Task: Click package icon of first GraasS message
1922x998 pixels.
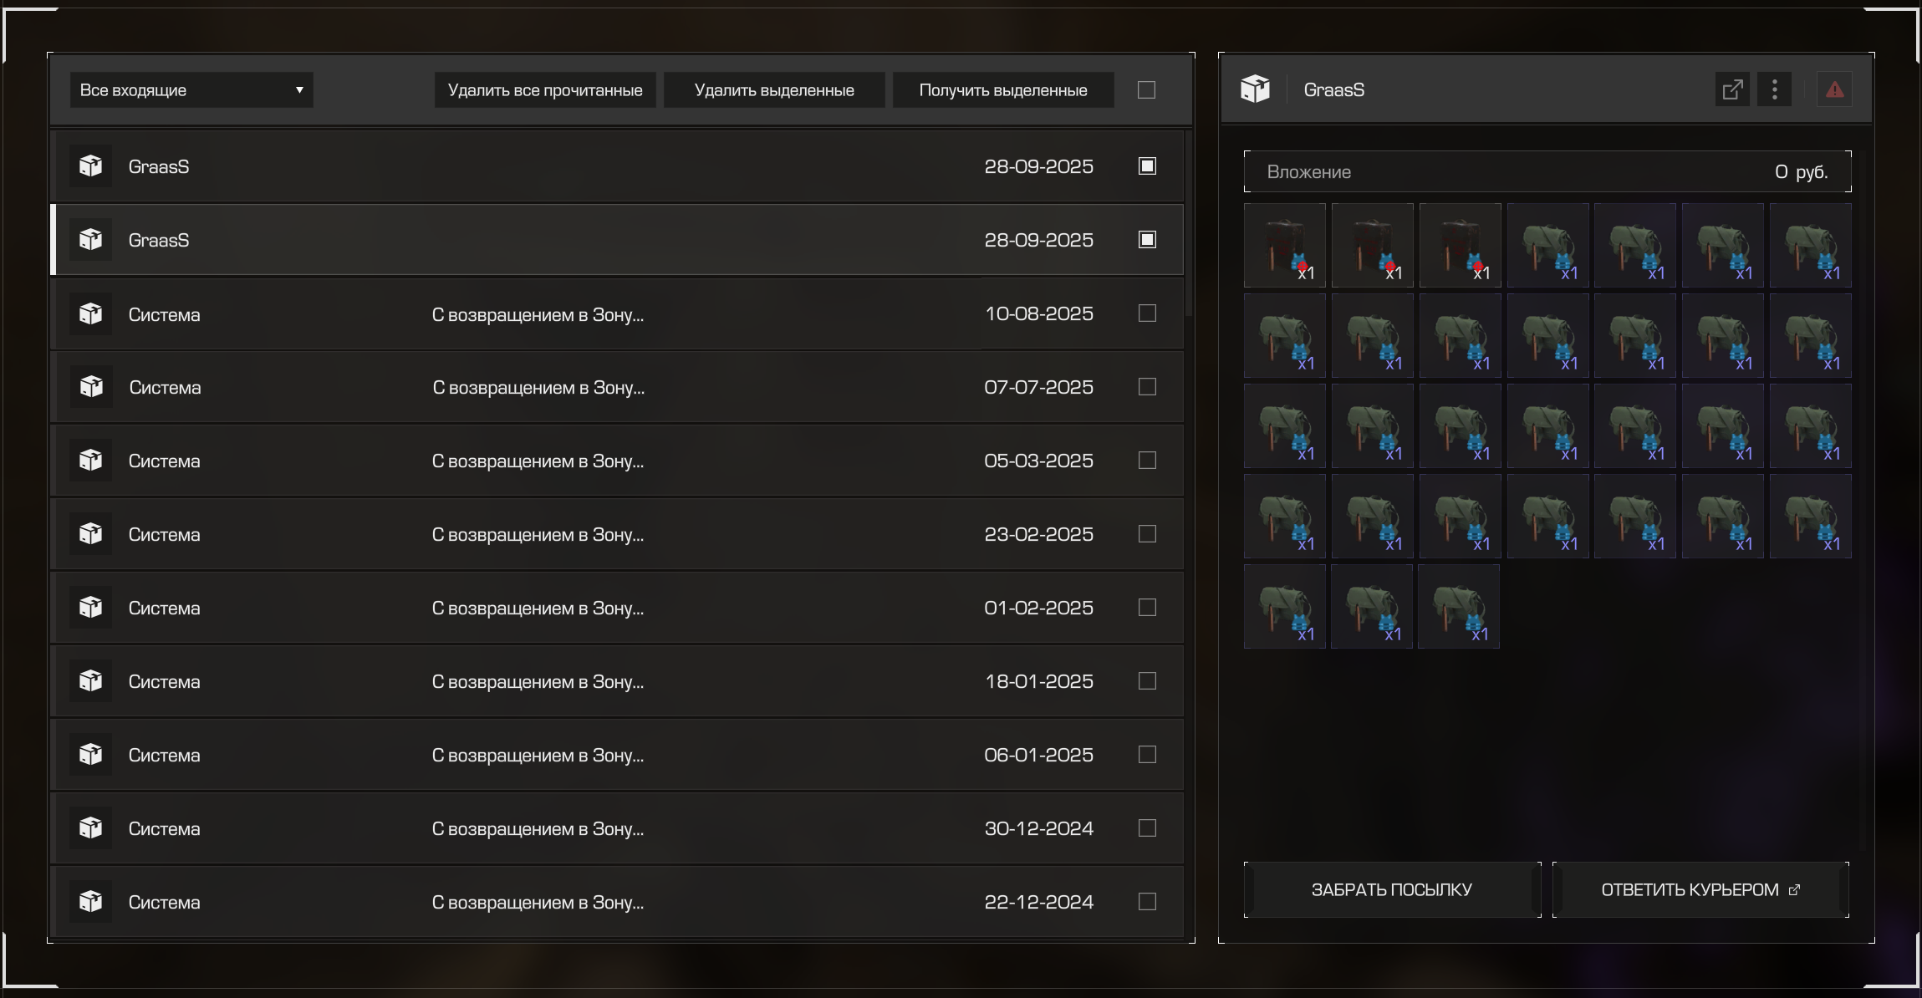Action: pos(90,166)
